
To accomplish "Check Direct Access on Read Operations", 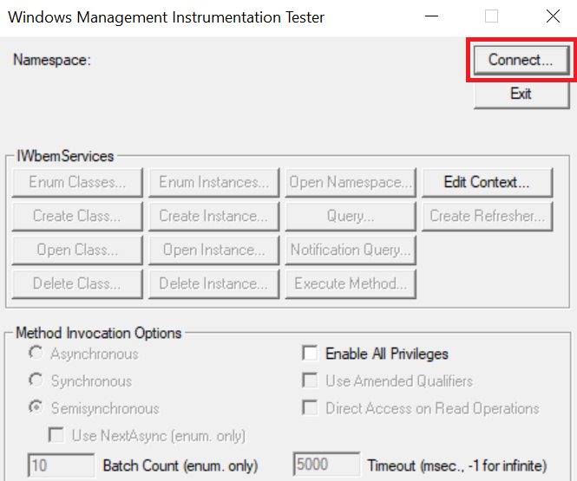I will click(x=310, y=408).
